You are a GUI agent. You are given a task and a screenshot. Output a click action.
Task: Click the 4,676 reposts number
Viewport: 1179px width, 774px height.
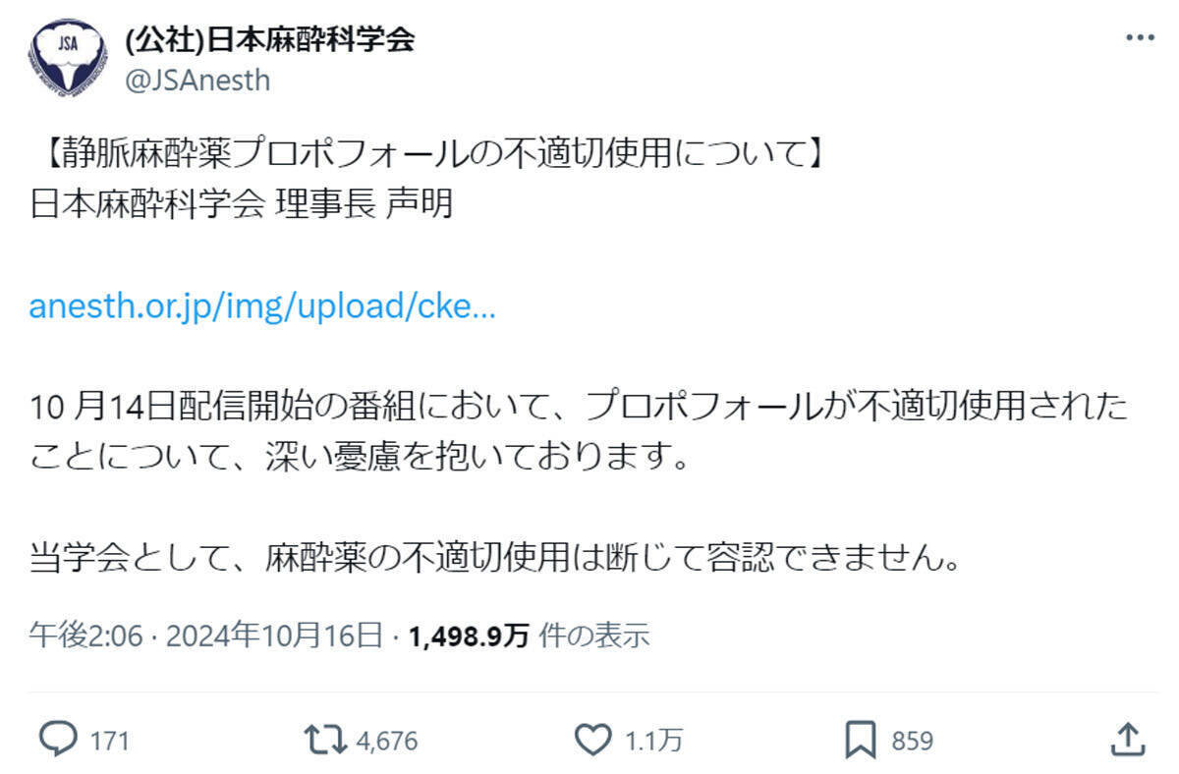(386, 741)
